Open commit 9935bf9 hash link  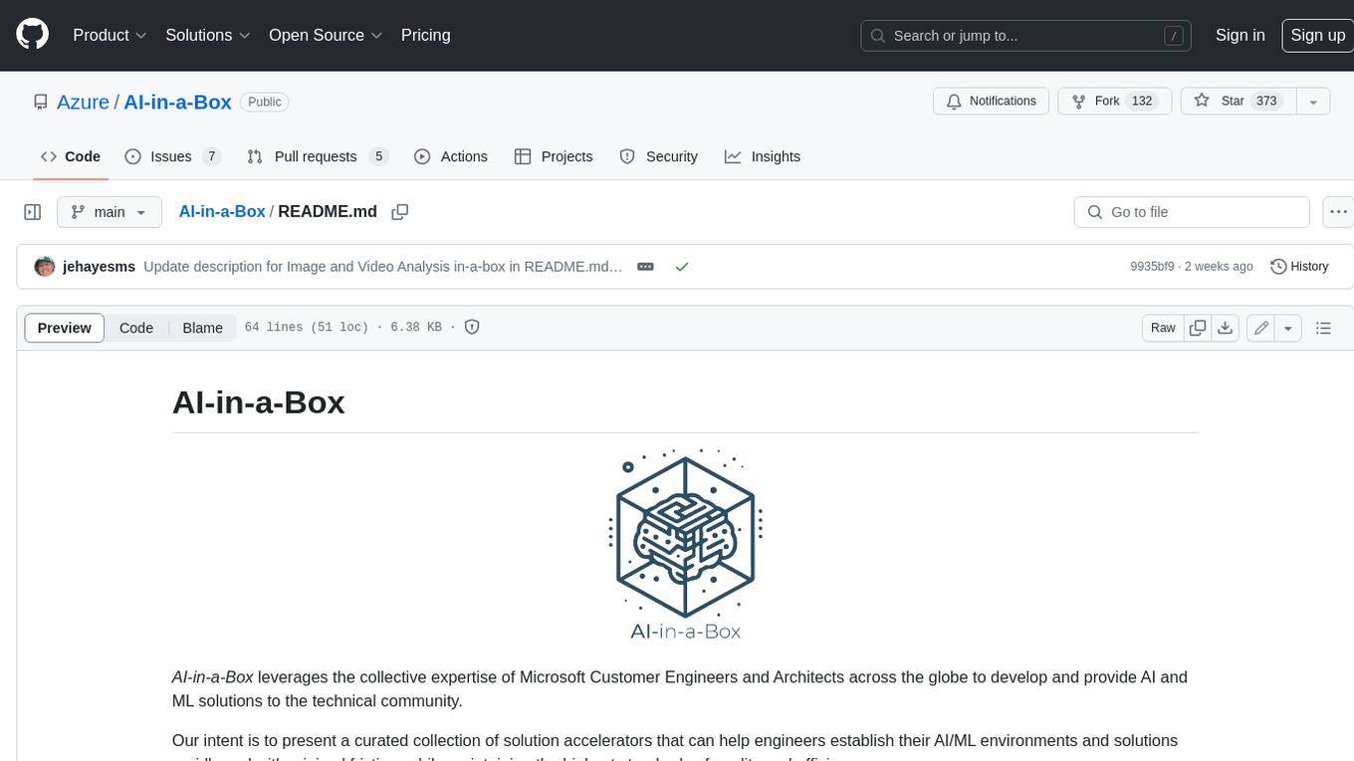point(1153,266)
